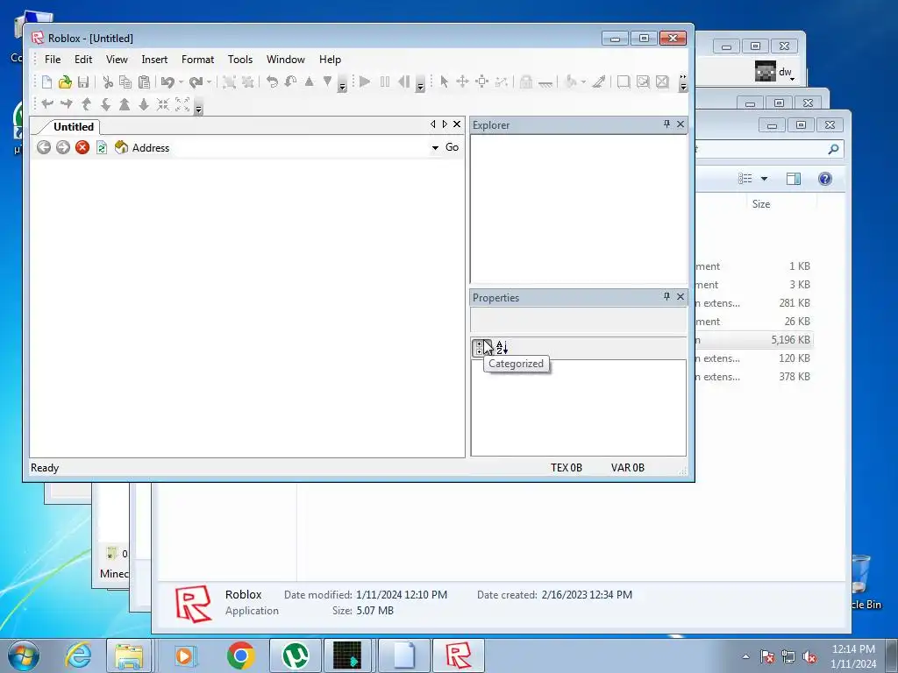The width and height of the screenshot is (898, 673).
Task: Toggle Alphabetical A-Z sort in Properties
Action: [502, 347]
